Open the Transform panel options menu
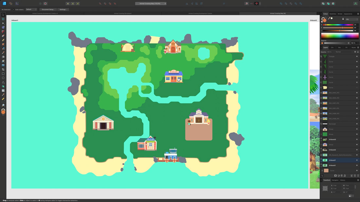360x202 pixels. 358,180
